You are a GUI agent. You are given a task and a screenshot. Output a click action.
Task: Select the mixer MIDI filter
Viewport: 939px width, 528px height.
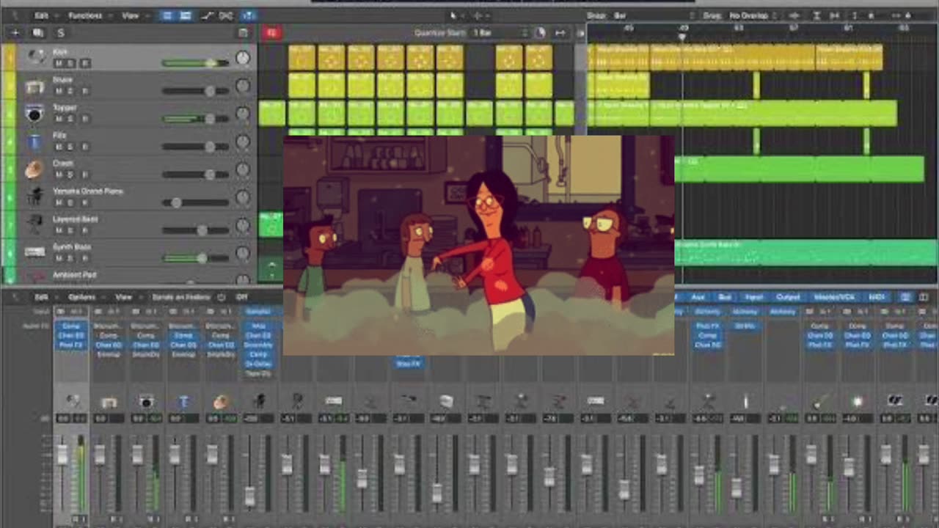click(x=877, y=297)
